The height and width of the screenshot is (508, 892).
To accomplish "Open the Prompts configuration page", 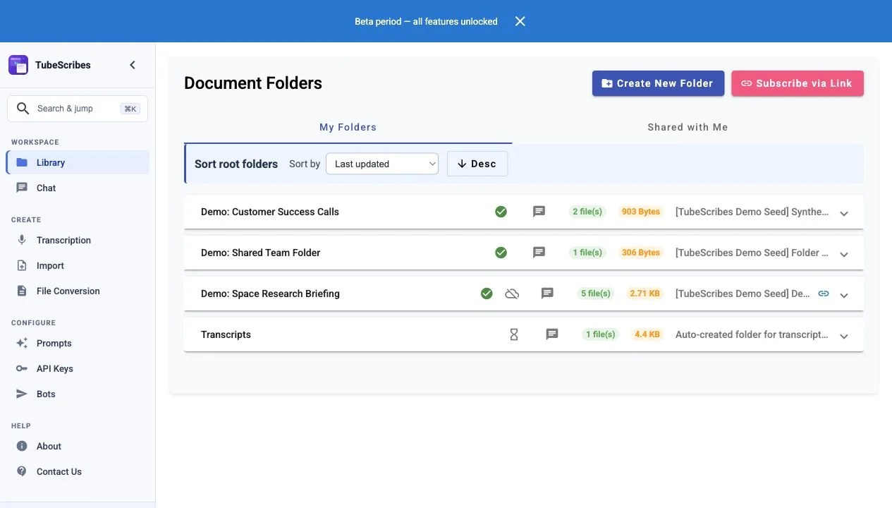I will coord(78,343).
